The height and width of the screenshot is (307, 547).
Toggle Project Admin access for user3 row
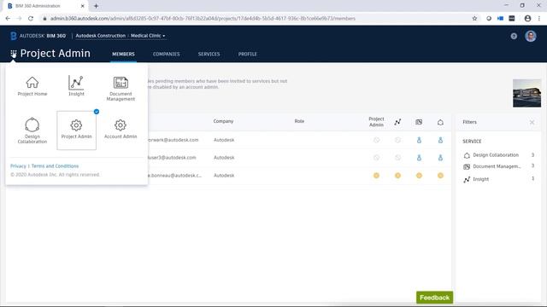pos(376,158)
